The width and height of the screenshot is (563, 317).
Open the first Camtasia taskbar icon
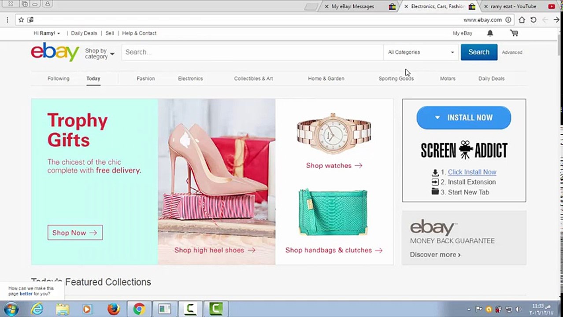(x=190, y=309)
